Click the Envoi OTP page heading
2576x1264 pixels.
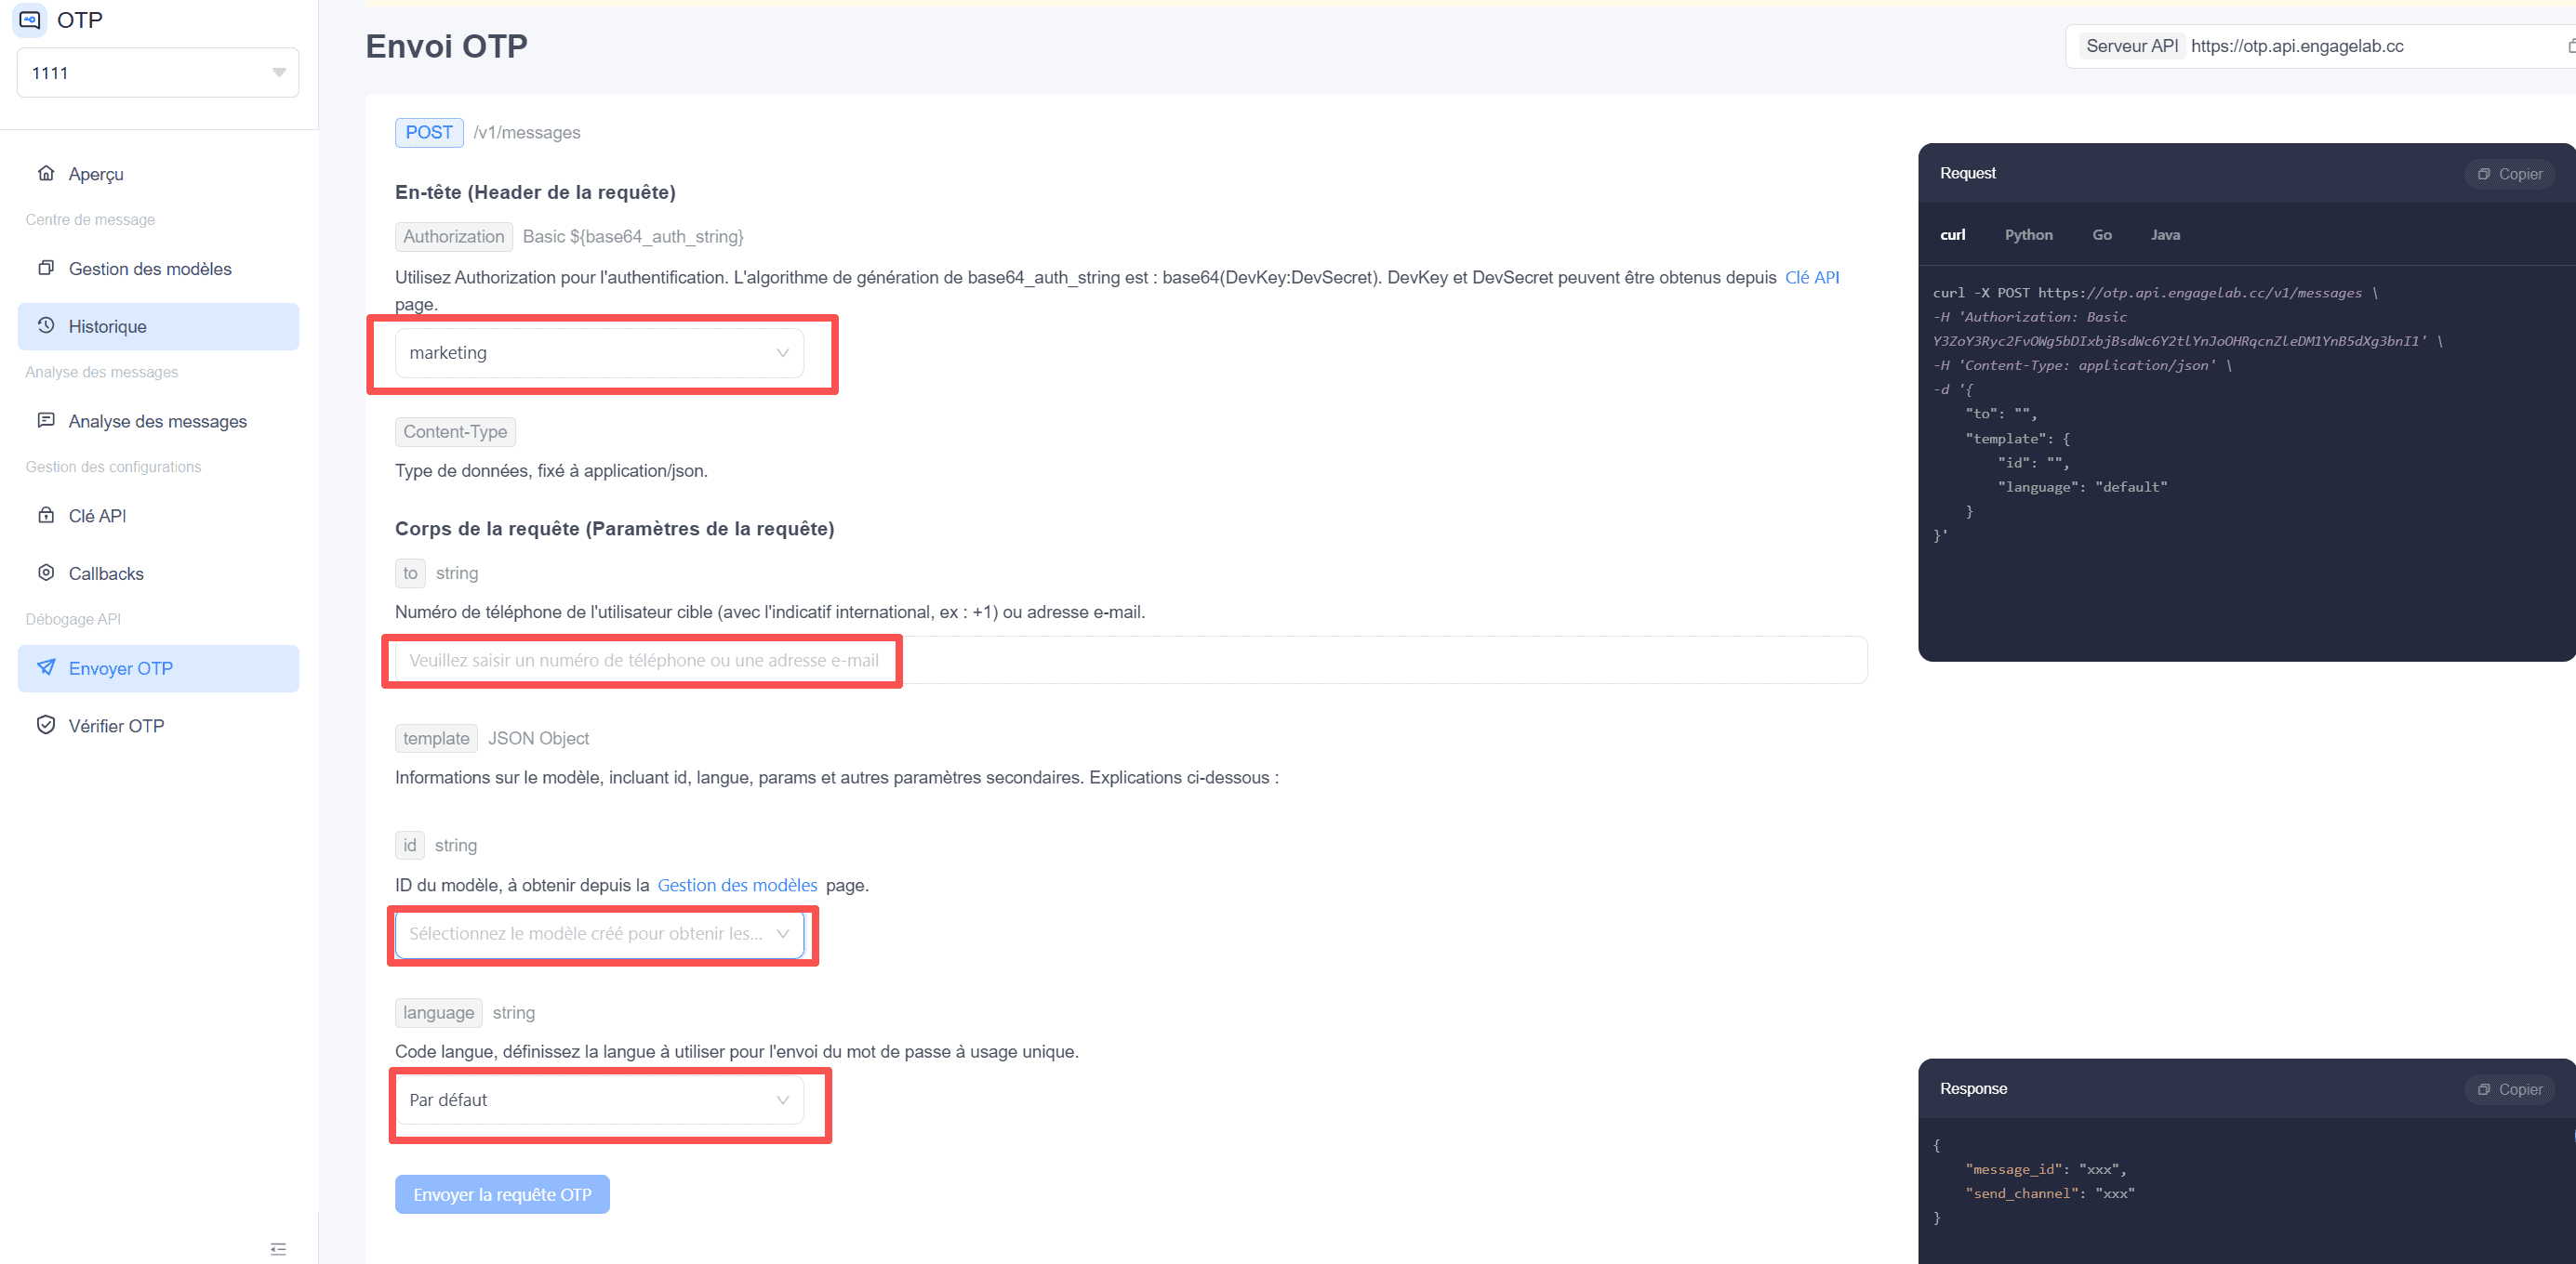[x=446, y=46]
